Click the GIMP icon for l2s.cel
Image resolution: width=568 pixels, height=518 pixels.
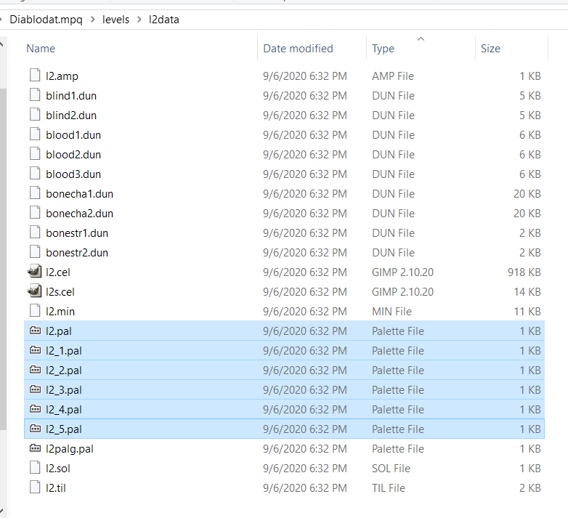[35, 291]
